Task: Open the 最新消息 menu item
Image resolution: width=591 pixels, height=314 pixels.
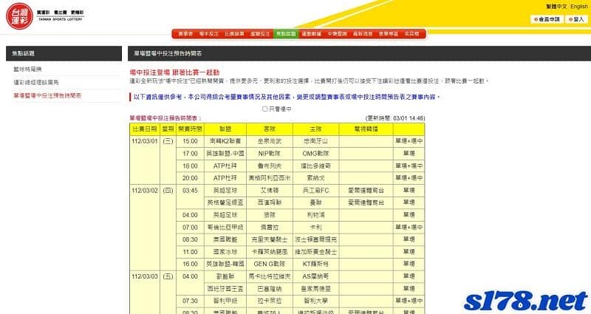Action: (x=363, y=34)
